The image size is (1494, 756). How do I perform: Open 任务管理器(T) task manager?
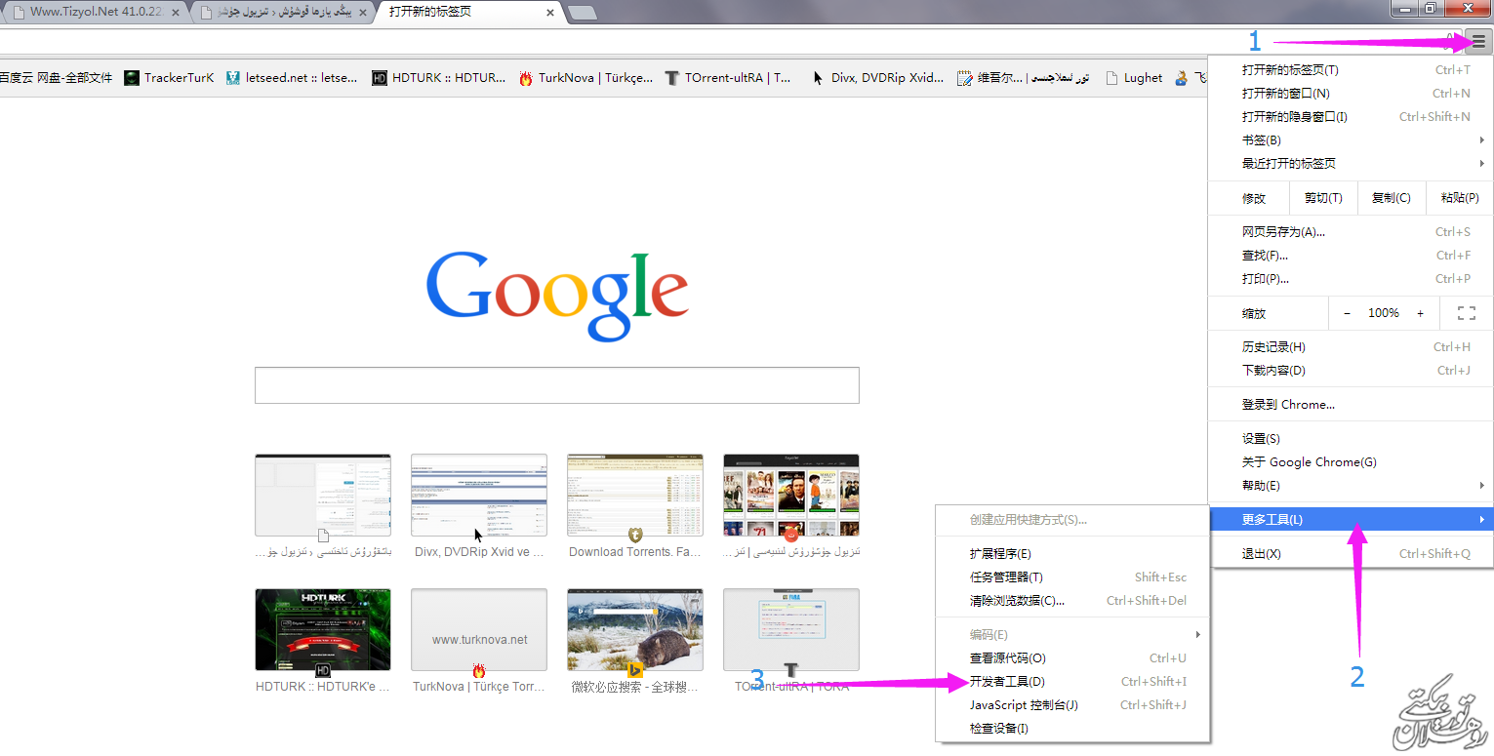1072,577
